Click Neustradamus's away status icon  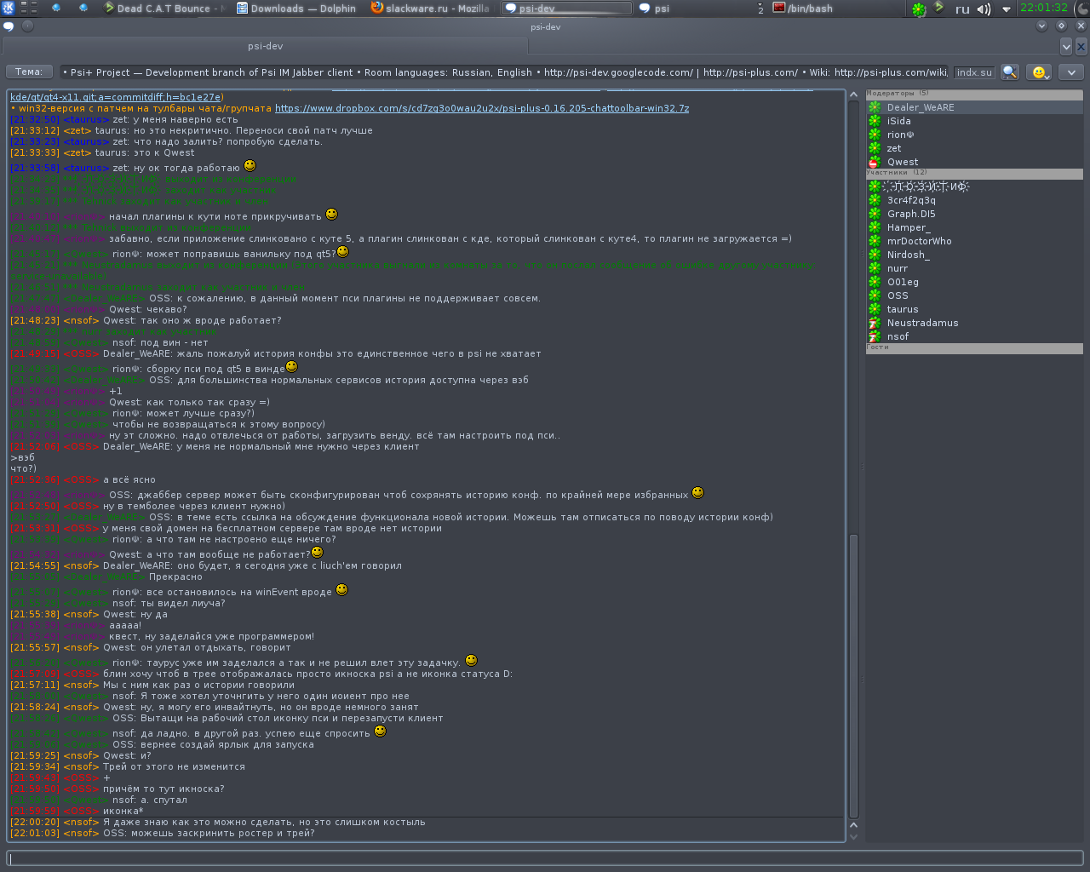click(x=874, y=323)
